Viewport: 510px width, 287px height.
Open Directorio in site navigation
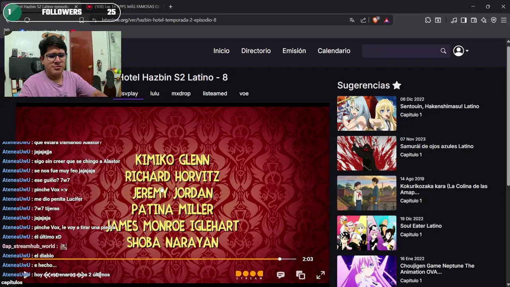point(256,51)
